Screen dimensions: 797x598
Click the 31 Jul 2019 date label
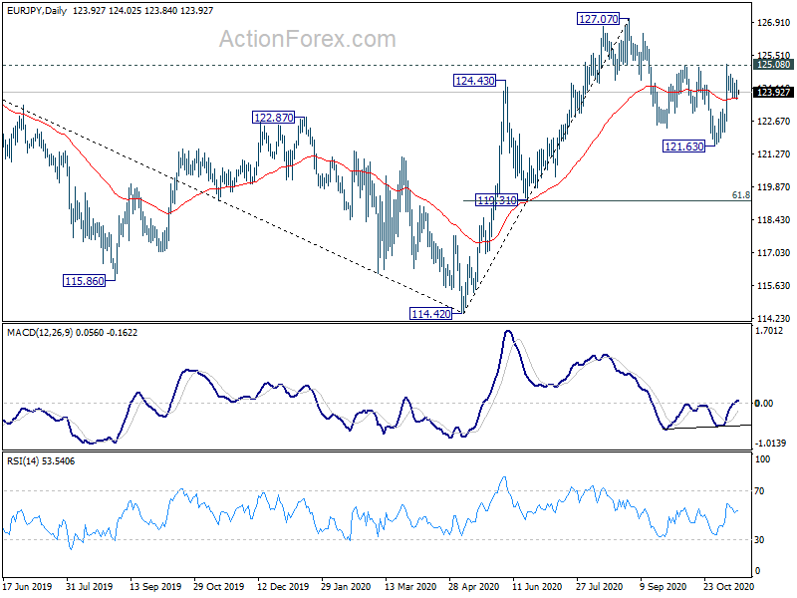90,587
